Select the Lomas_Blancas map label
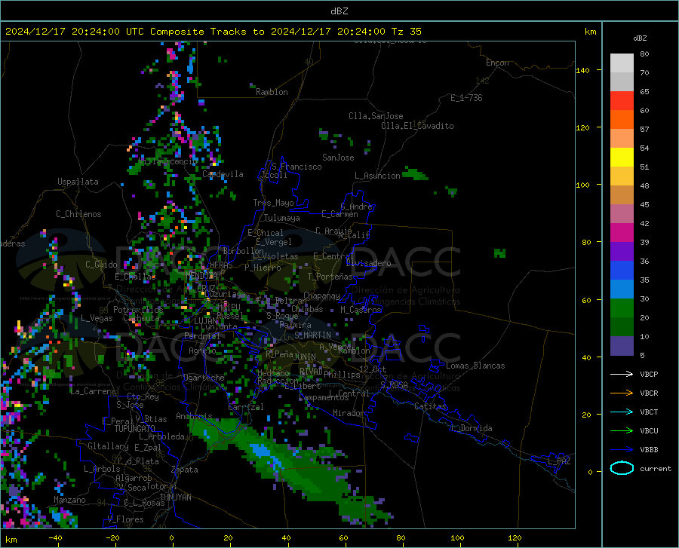The width and height of the screenshot is (679, 548). (475, 366)
